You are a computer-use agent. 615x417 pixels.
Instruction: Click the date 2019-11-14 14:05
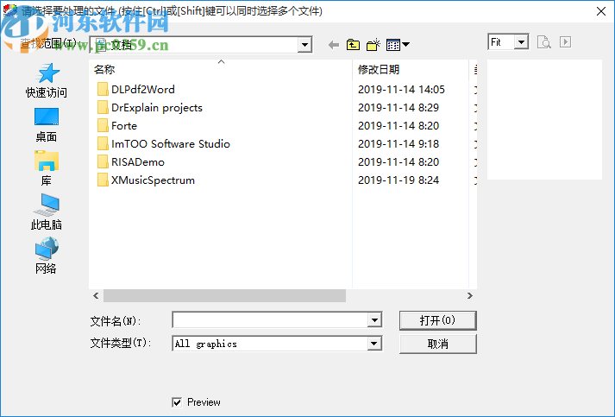pyautogui.click(x=401, y=90)
